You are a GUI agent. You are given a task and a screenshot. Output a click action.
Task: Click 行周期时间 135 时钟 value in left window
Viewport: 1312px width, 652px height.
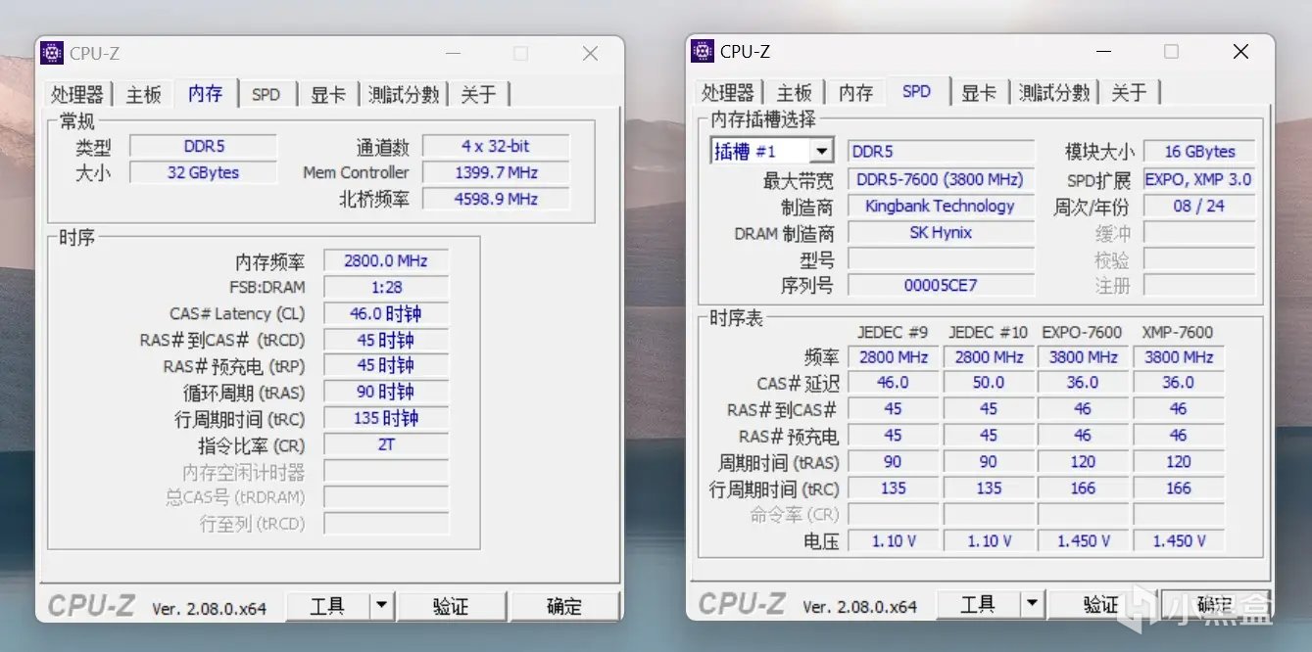386,418
